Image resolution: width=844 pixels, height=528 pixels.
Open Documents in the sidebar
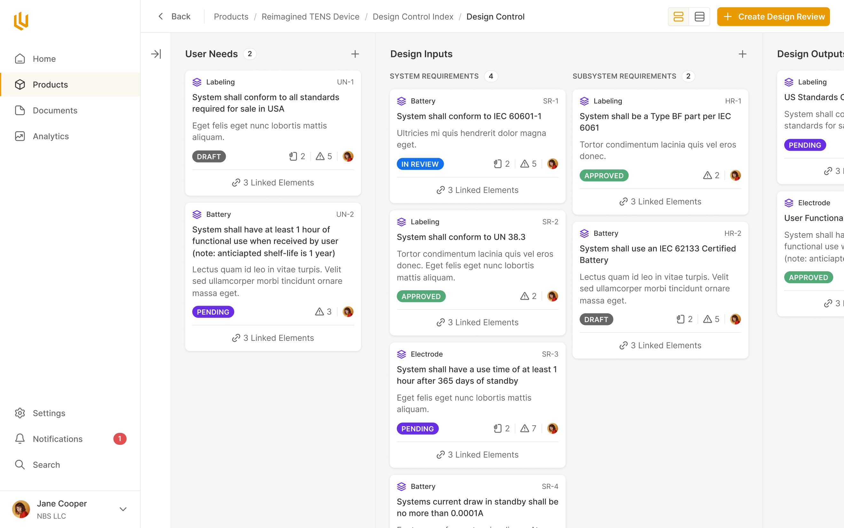coord(55,110)
